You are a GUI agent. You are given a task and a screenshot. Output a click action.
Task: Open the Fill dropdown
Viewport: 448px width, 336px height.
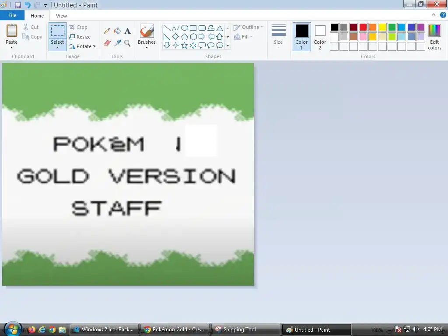(243, 37)
